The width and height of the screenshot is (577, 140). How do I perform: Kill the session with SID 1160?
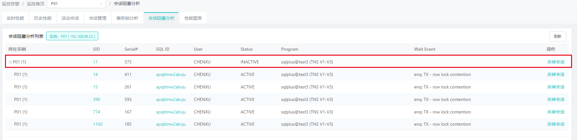pos(555,124)
